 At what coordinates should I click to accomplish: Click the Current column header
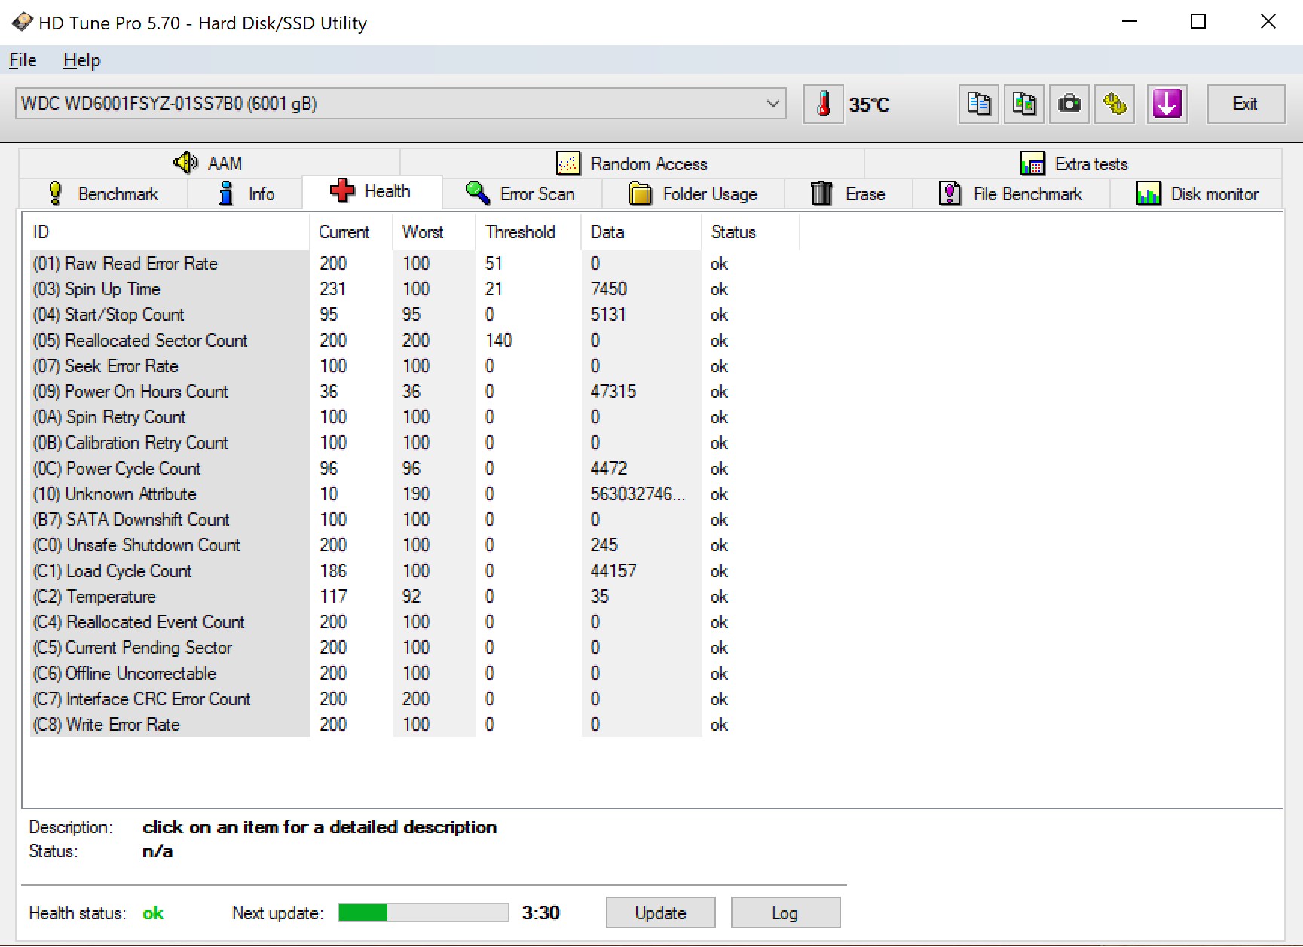click(351, 232)
